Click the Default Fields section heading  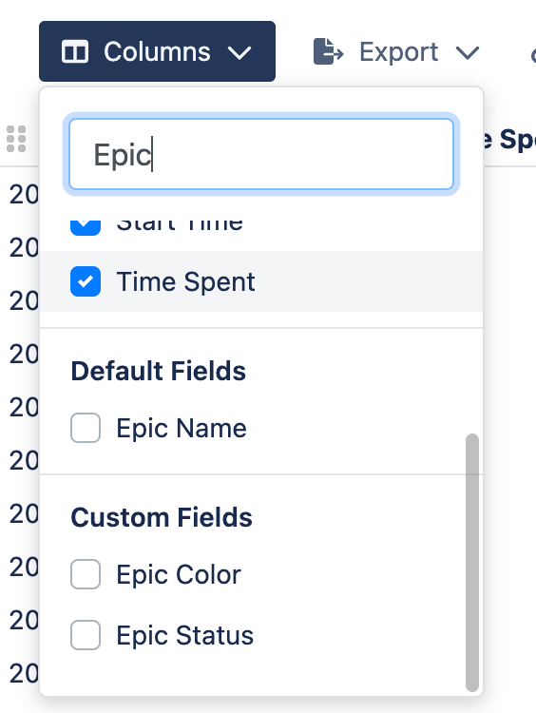(158, 371)
